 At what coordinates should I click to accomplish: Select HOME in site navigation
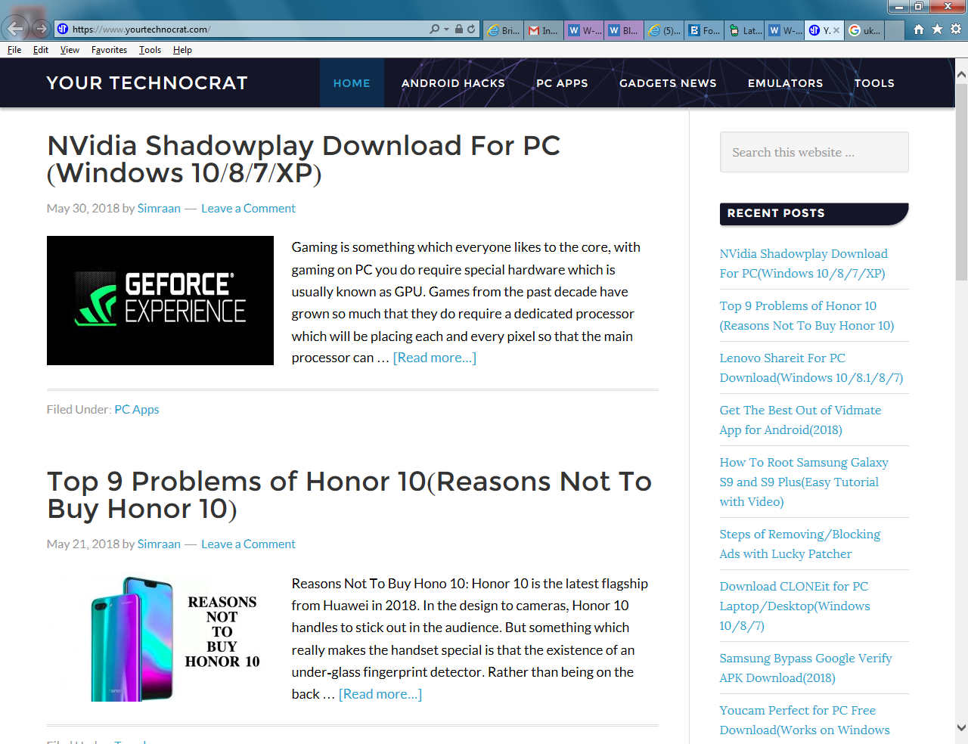pos(352,83)
